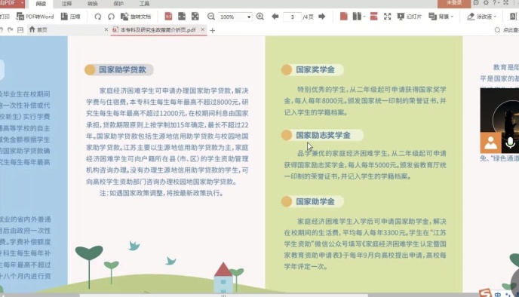Click the 旋转文档 rotate document button
This screenshot has height=297, width=519.
pyautogui.click(x=136, y=17)
